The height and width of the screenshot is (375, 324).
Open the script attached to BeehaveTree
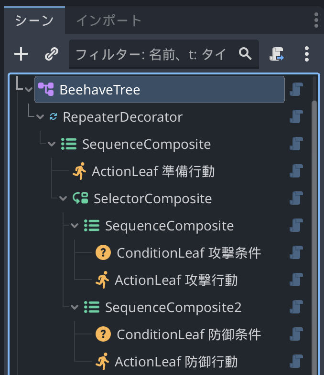pos(297,89)
